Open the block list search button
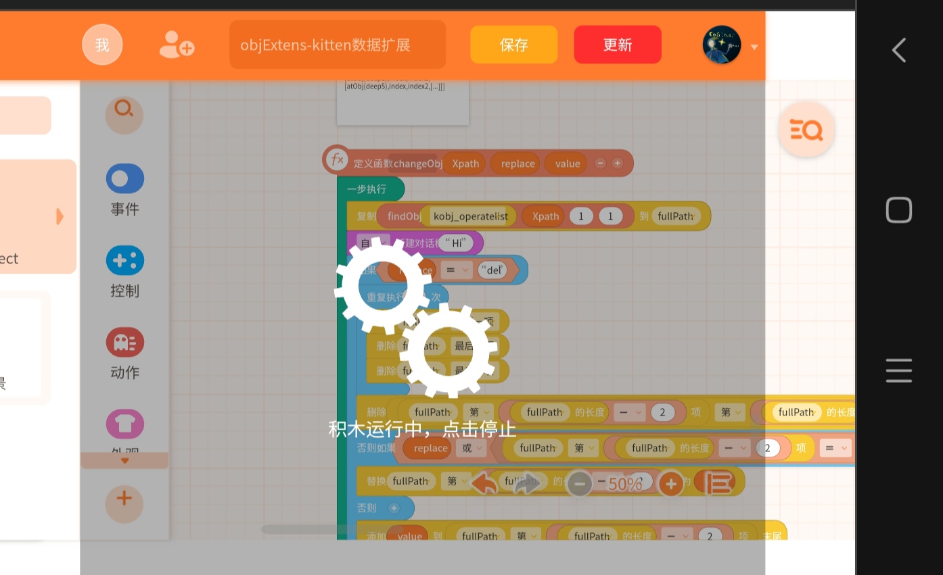Viewport: 943px width, 575px height. [x=806, y=129]
